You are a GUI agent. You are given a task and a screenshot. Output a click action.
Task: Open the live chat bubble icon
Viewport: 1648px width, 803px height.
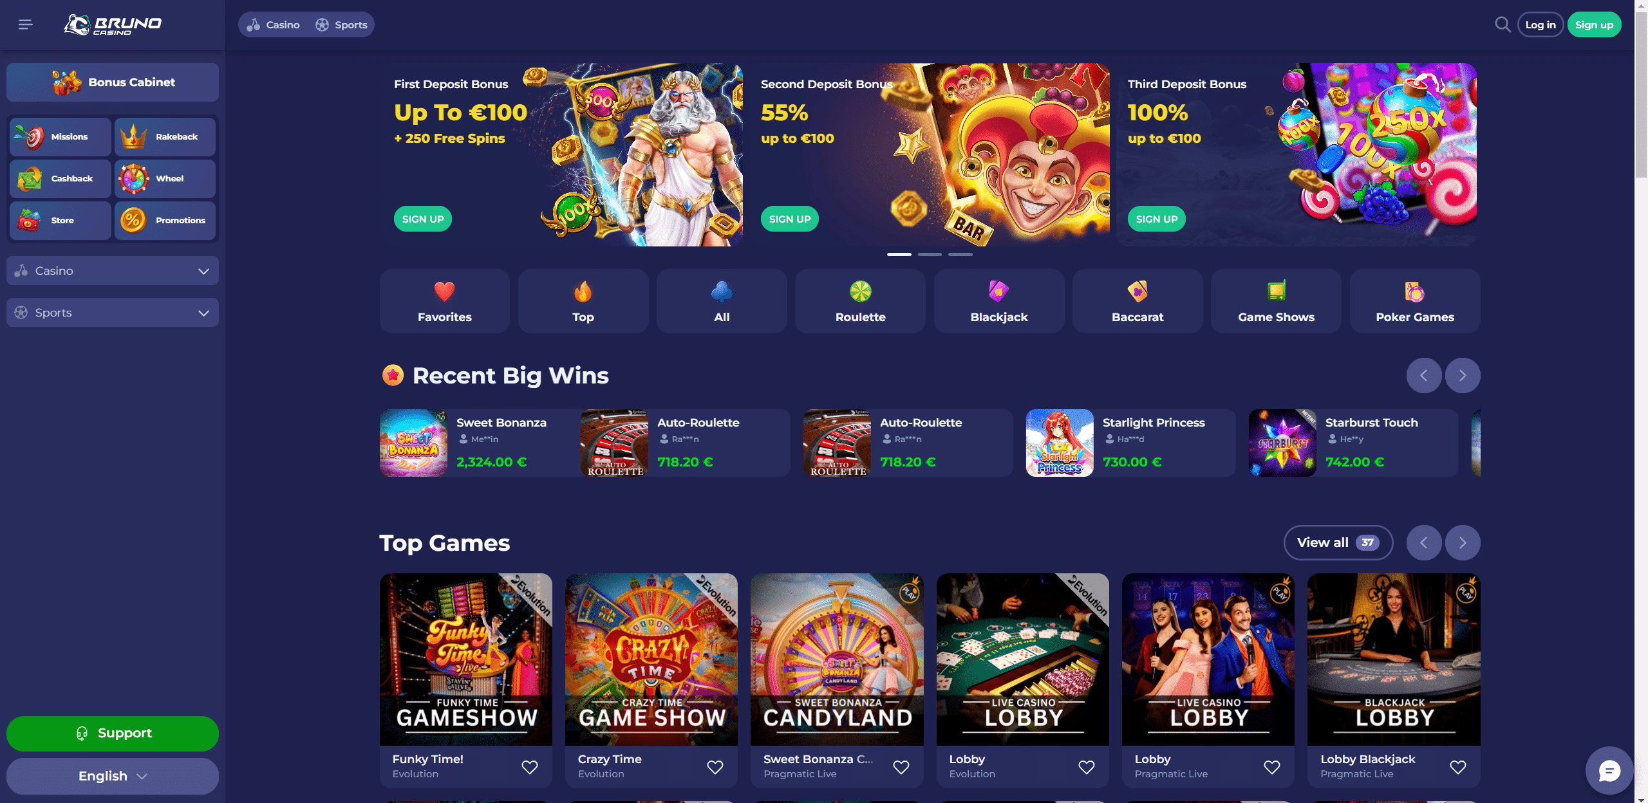pyautogui.click(x=1609, y=770)
